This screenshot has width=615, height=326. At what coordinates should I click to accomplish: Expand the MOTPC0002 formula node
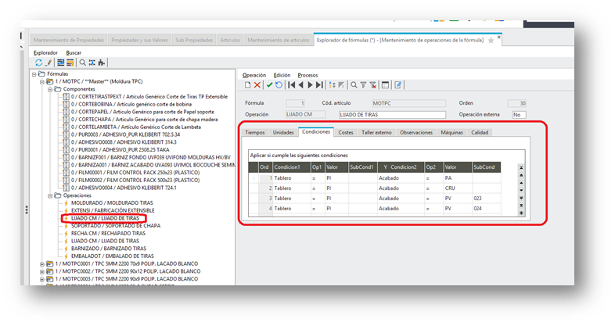point(42,271)
